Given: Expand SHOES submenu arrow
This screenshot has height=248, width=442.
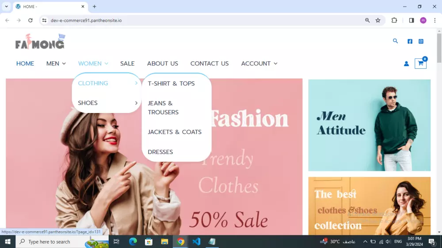Looking at the screenshot, I should [136, 103].
